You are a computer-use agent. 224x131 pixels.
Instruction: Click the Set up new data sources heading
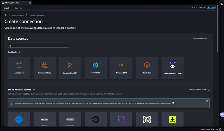coord(19,90)
